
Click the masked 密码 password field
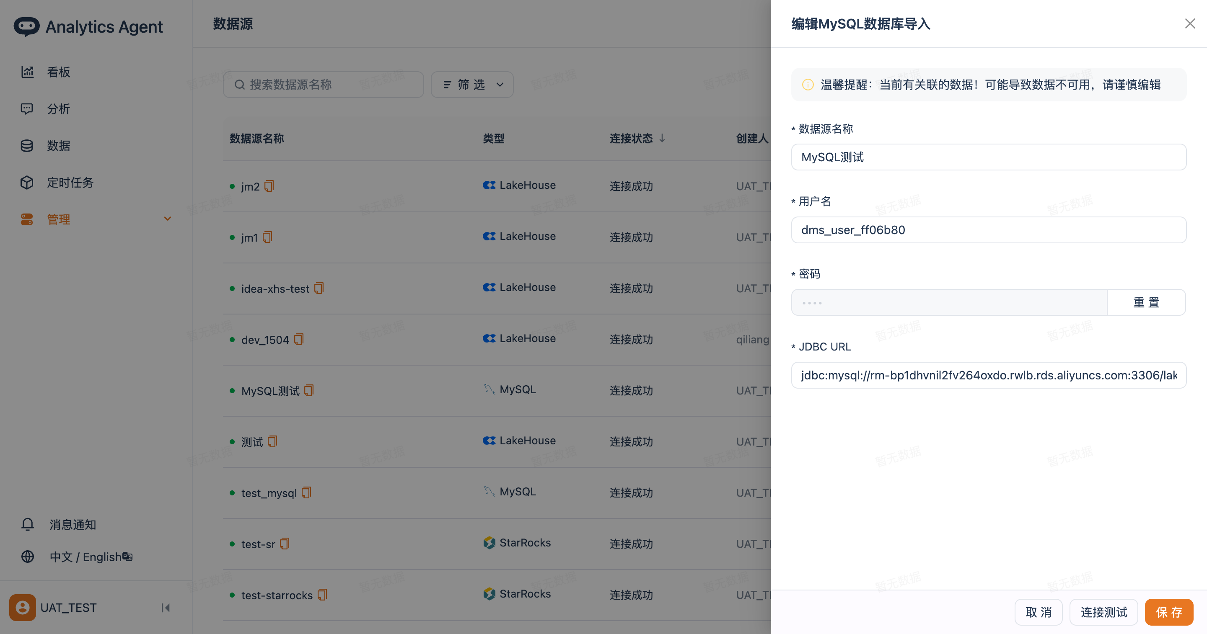(x=949, y=302)
